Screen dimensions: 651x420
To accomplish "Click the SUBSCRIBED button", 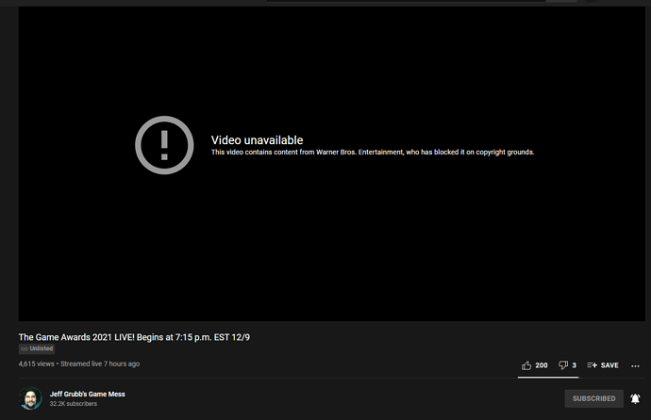I will coord(593,398).
